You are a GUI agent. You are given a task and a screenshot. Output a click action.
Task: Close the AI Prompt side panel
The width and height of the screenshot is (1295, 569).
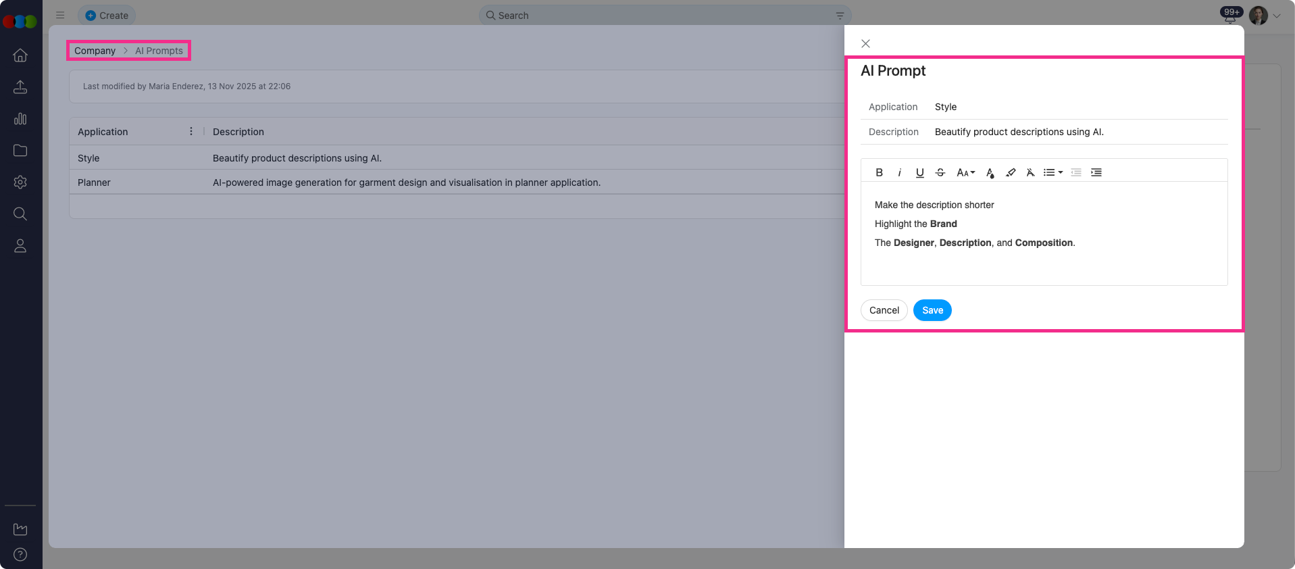[865, 44]
